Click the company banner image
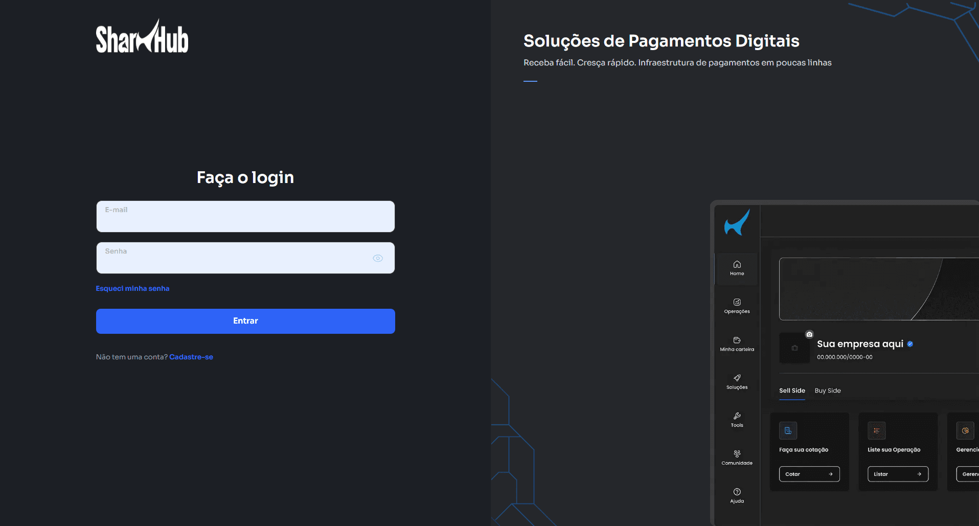 [x=879, y=289]
